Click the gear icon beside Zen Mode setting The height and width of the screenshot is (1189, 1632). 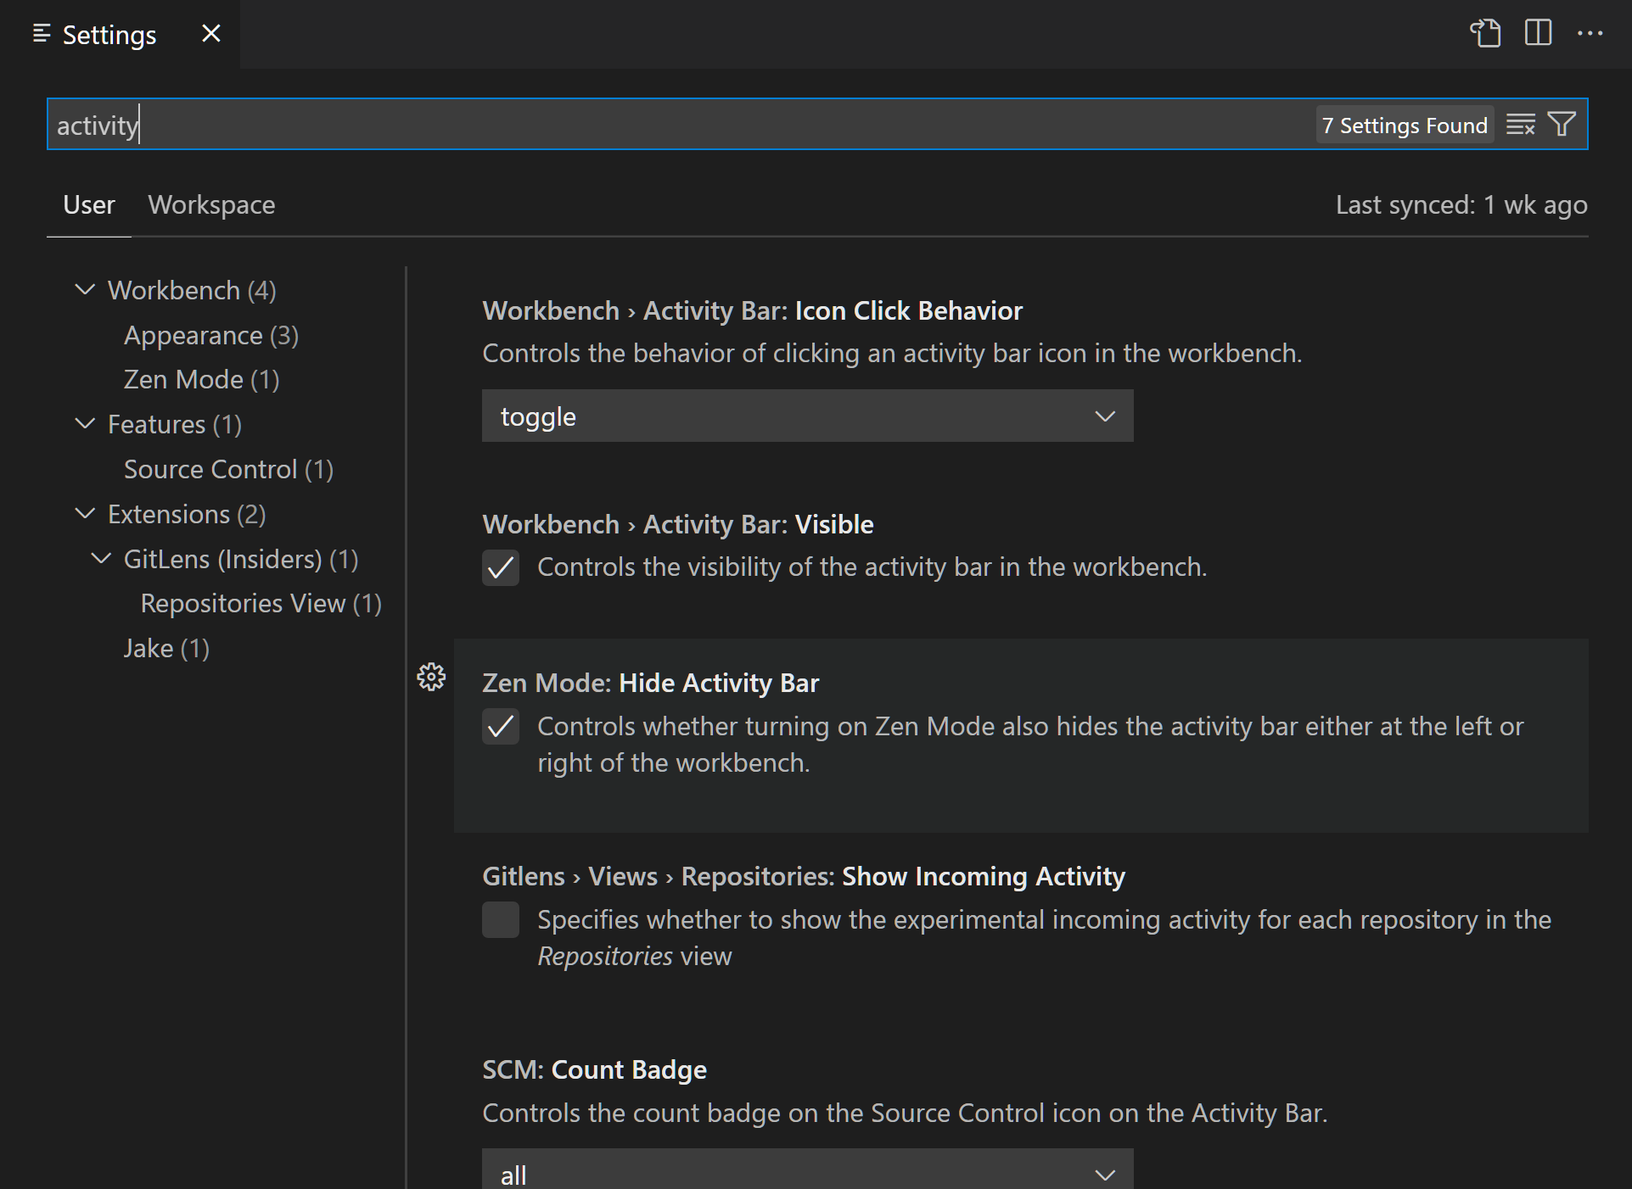[x=430, y=677]
